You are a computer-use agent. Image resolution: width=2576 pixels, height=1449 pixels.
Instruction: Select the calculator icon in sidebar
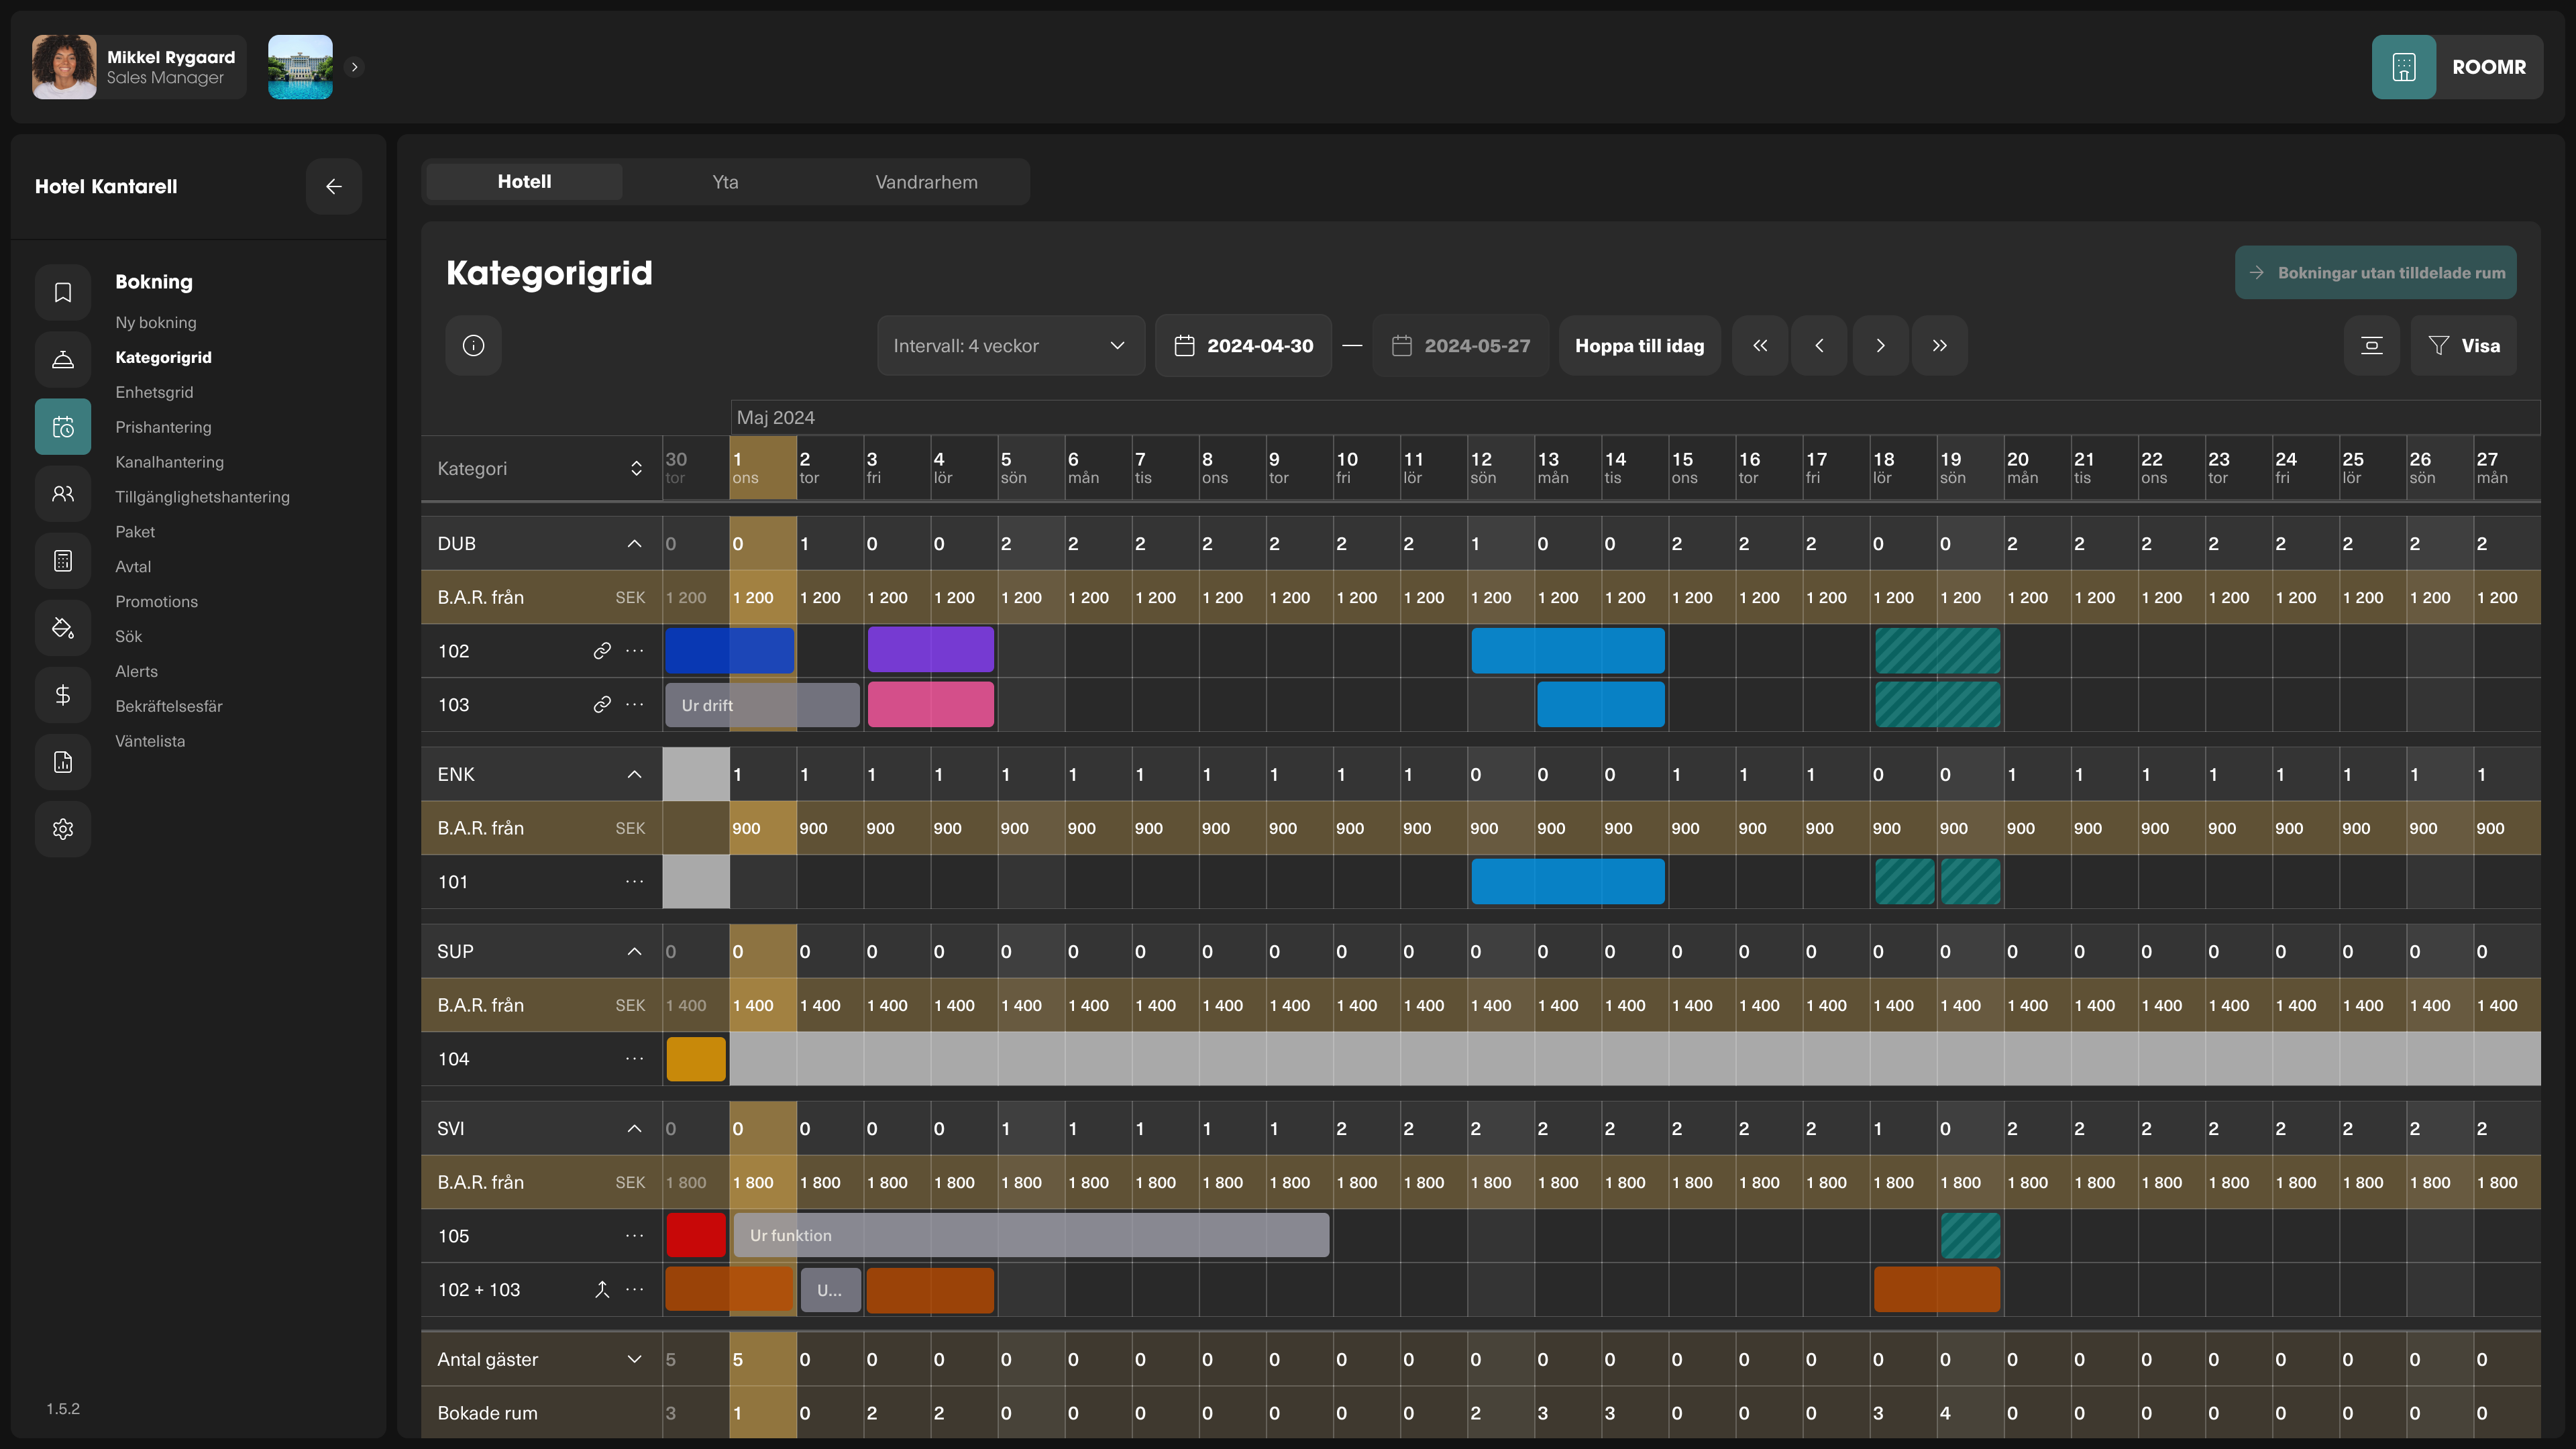click(x=62, y=560)
